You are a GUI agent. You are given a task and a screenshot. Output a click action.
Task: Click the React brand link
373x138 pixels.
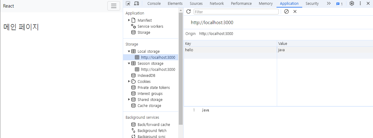pyautogui.click(x=8, y=6)
